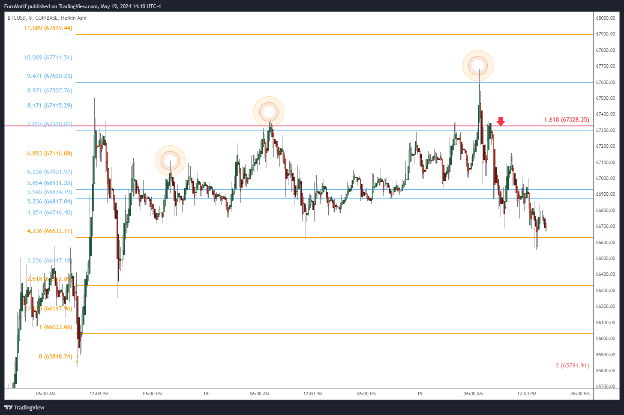Select the 6.853 (67116.08) Fibonacci label
The image size is (624, 415).
(50, 153)
